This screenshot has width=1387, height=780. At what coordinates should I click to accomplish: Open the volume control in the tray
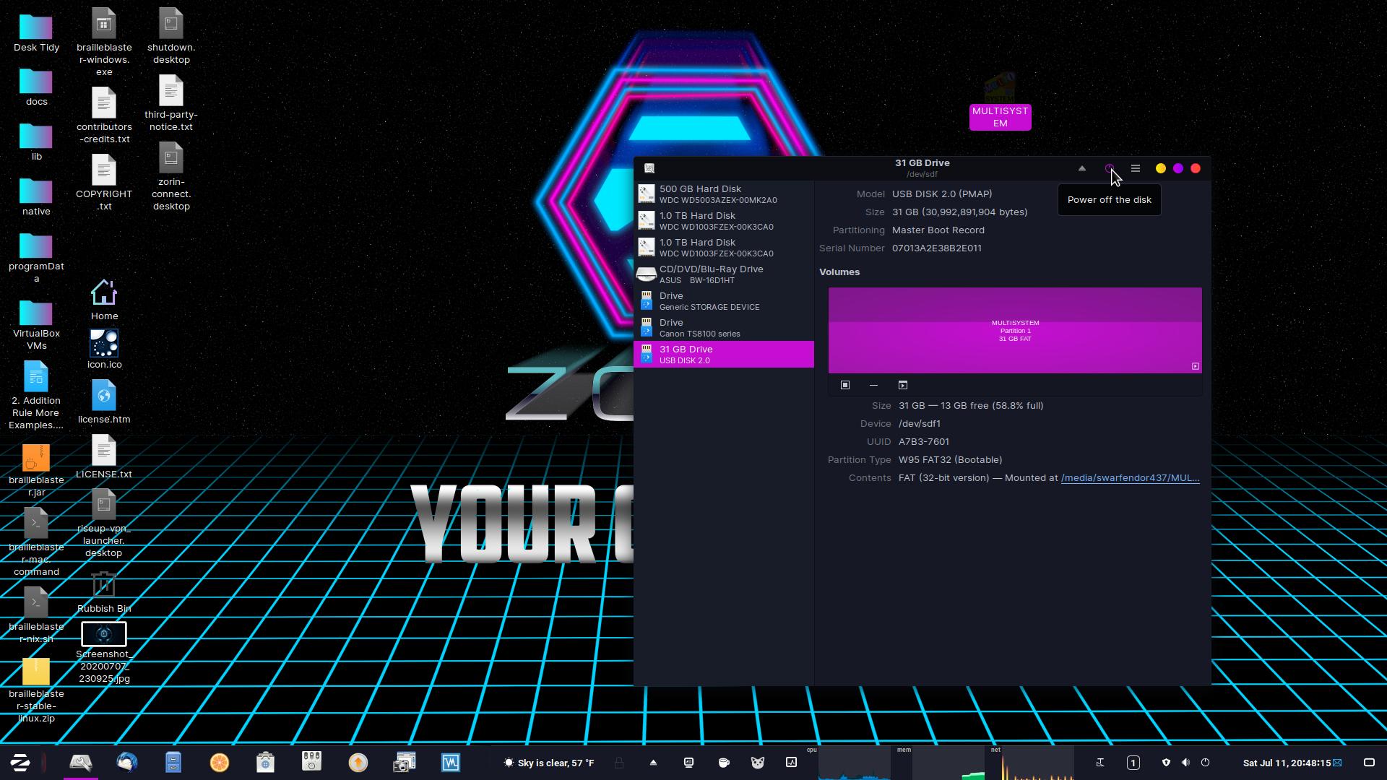(1185, 763)
